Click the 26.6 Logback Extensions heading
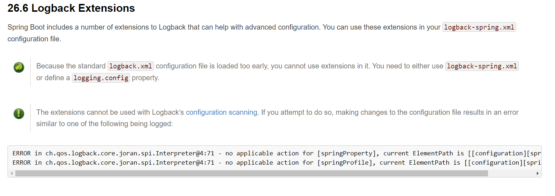 point(71,8)
